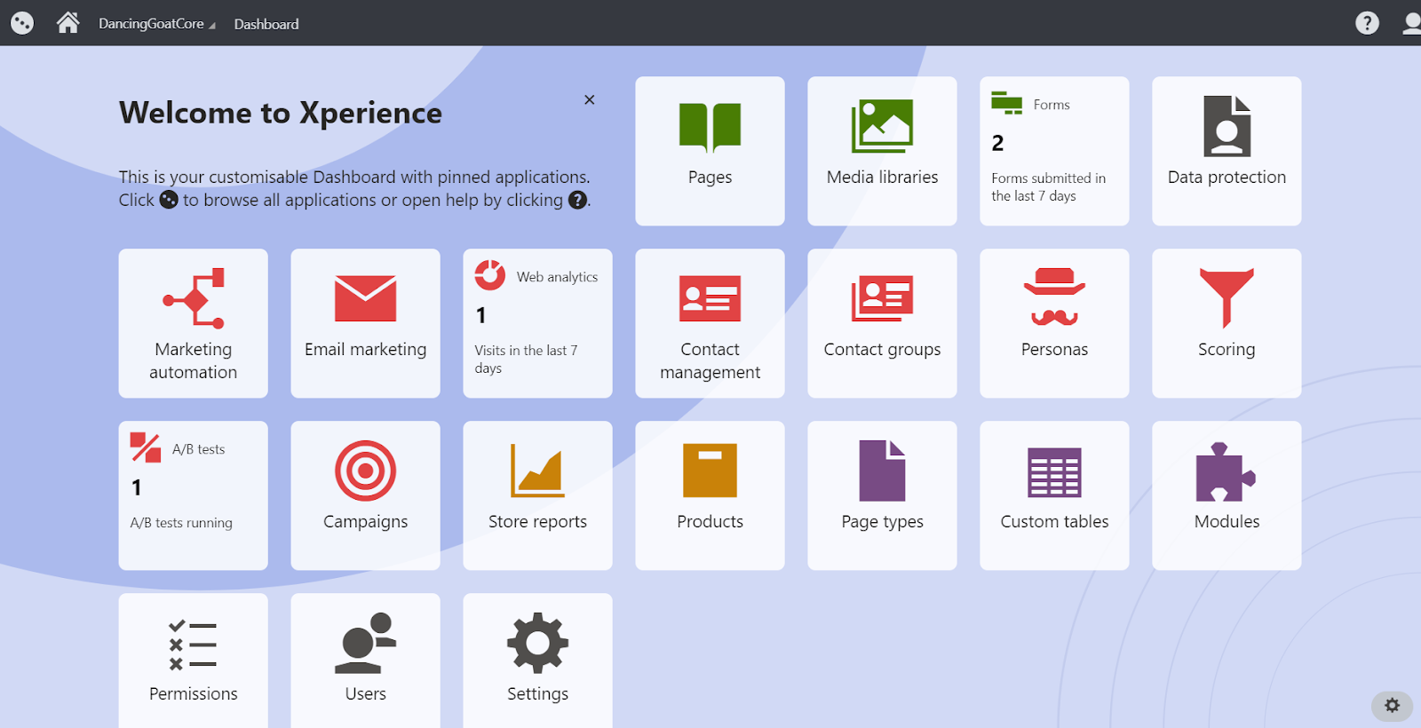Open the Page types tile
The width and height of the screenshot is (1421, 728).
point(882,495)
